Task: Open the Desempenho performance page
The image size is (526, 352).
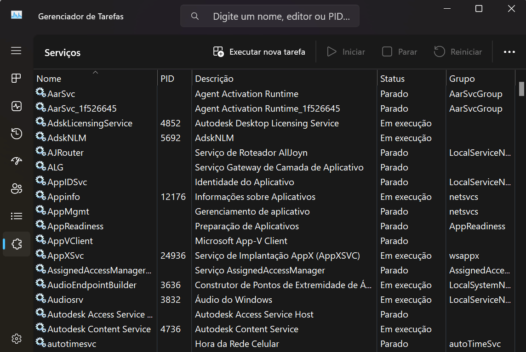Action: [x=16, y=106]
